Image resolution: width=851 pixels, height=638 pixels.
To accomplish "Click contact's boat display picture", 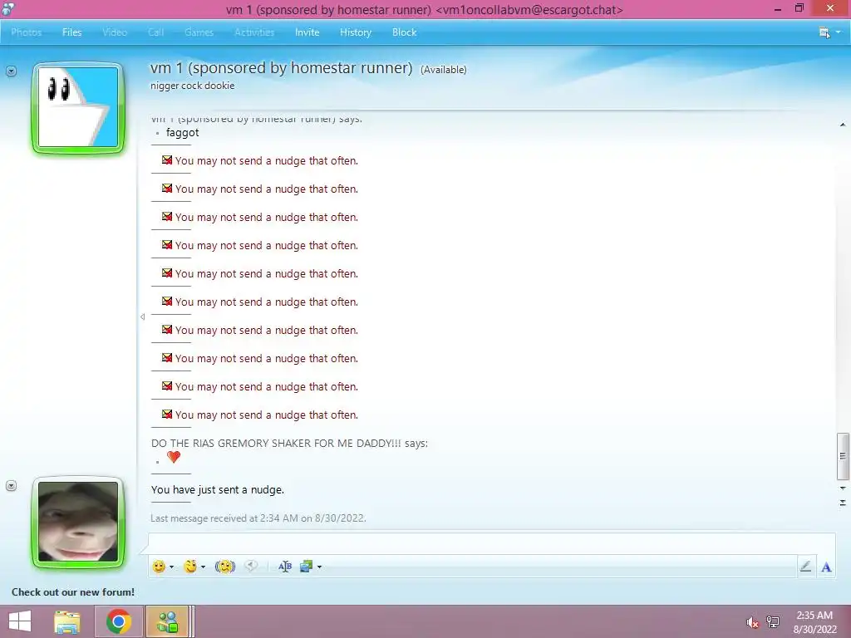I will (78, 107).
